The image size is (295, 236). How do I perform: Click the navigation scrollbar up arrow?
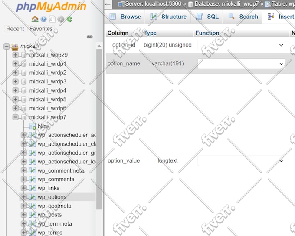click(x=99, y=46)
